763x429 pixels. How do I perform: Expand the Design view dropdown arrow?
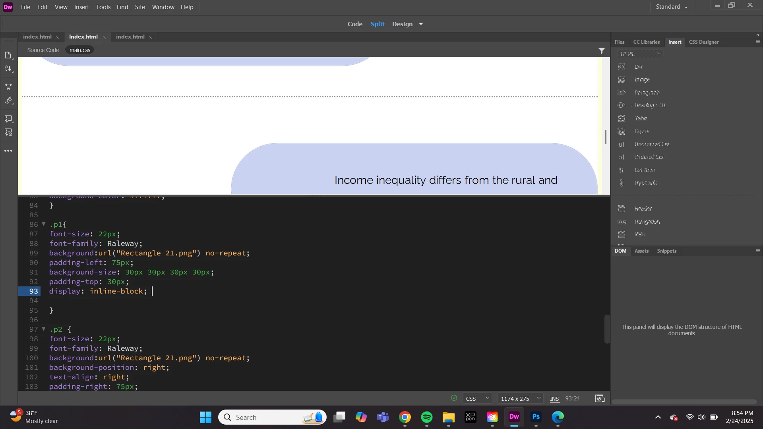(x=421, y=24)
